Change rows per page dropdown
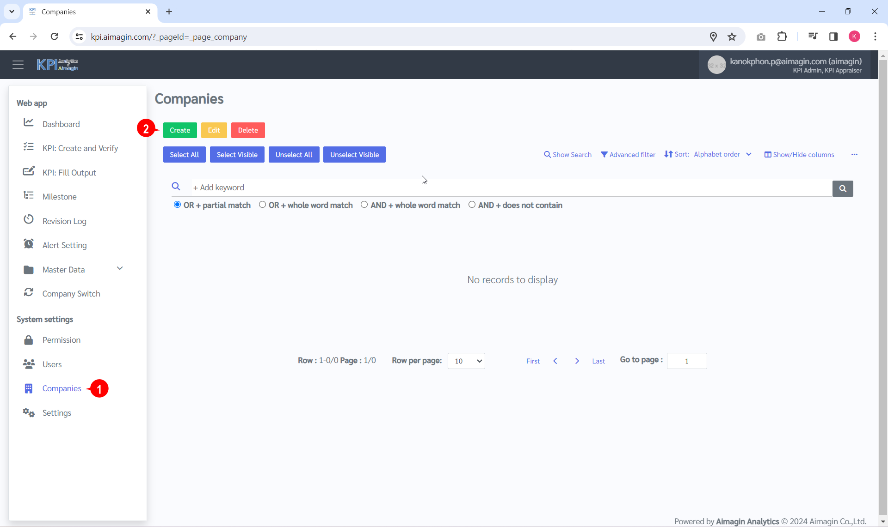 pos(466,361)
